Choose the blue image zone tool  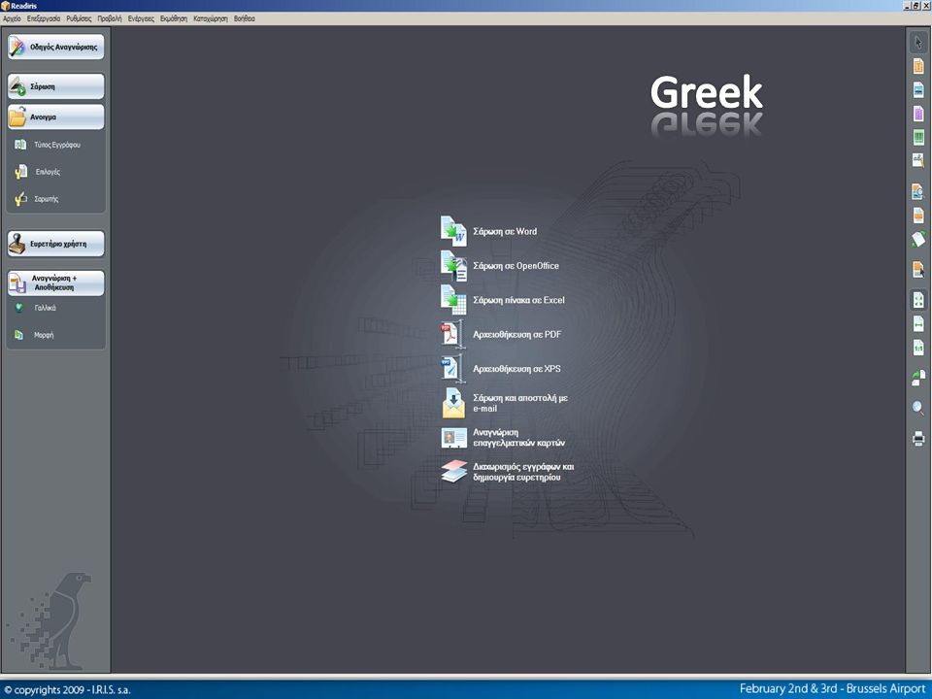(x=918, y=89)
